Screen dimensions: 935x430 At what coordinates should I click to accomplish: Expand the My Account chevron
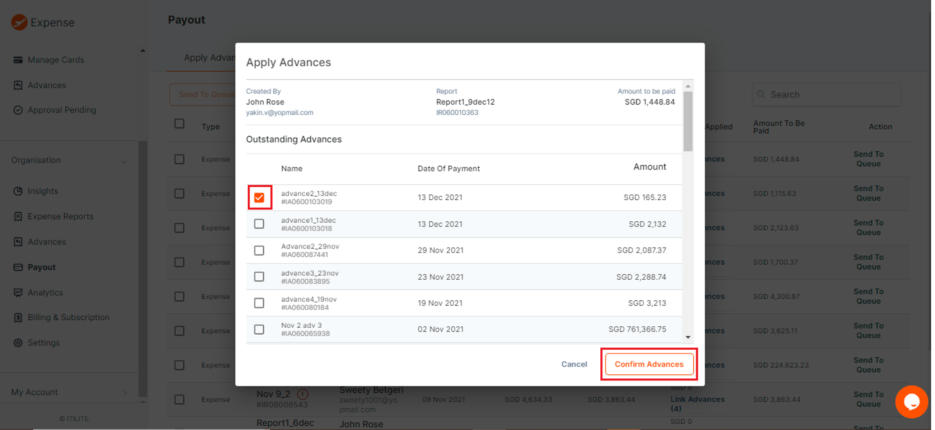click(125, 393)
